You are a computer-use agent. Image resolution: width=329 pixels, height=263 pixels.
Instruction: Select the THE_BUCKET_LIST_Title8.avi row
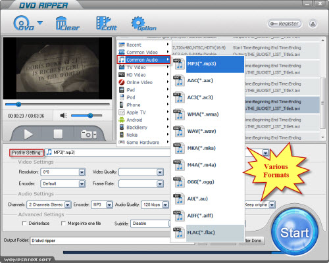(x=282, y=105)
